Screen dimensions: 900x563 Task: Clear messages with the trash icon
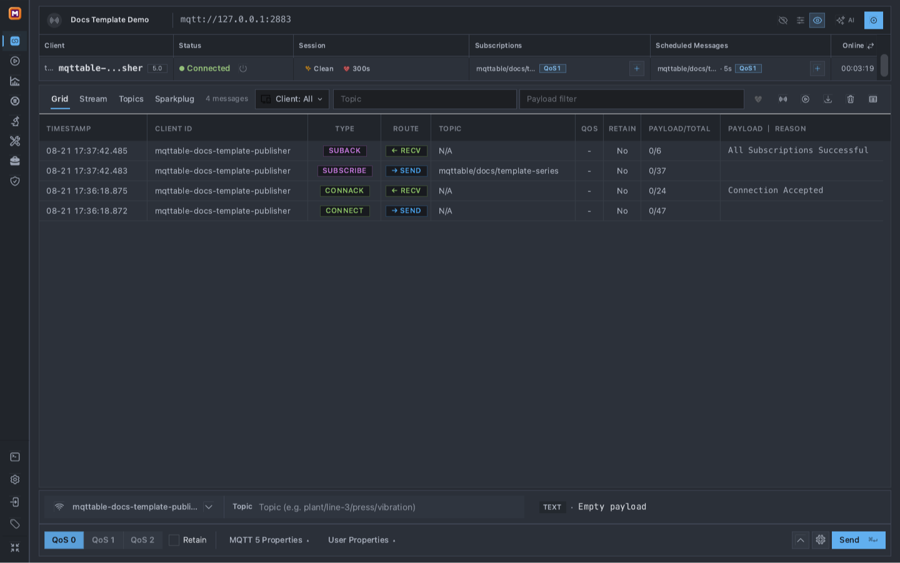[851, 99]
